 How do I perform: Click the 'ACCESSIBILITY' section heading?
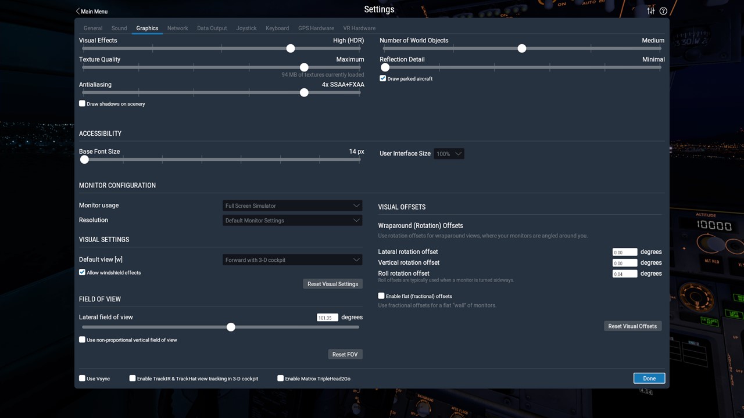click(x=100, y=134)
